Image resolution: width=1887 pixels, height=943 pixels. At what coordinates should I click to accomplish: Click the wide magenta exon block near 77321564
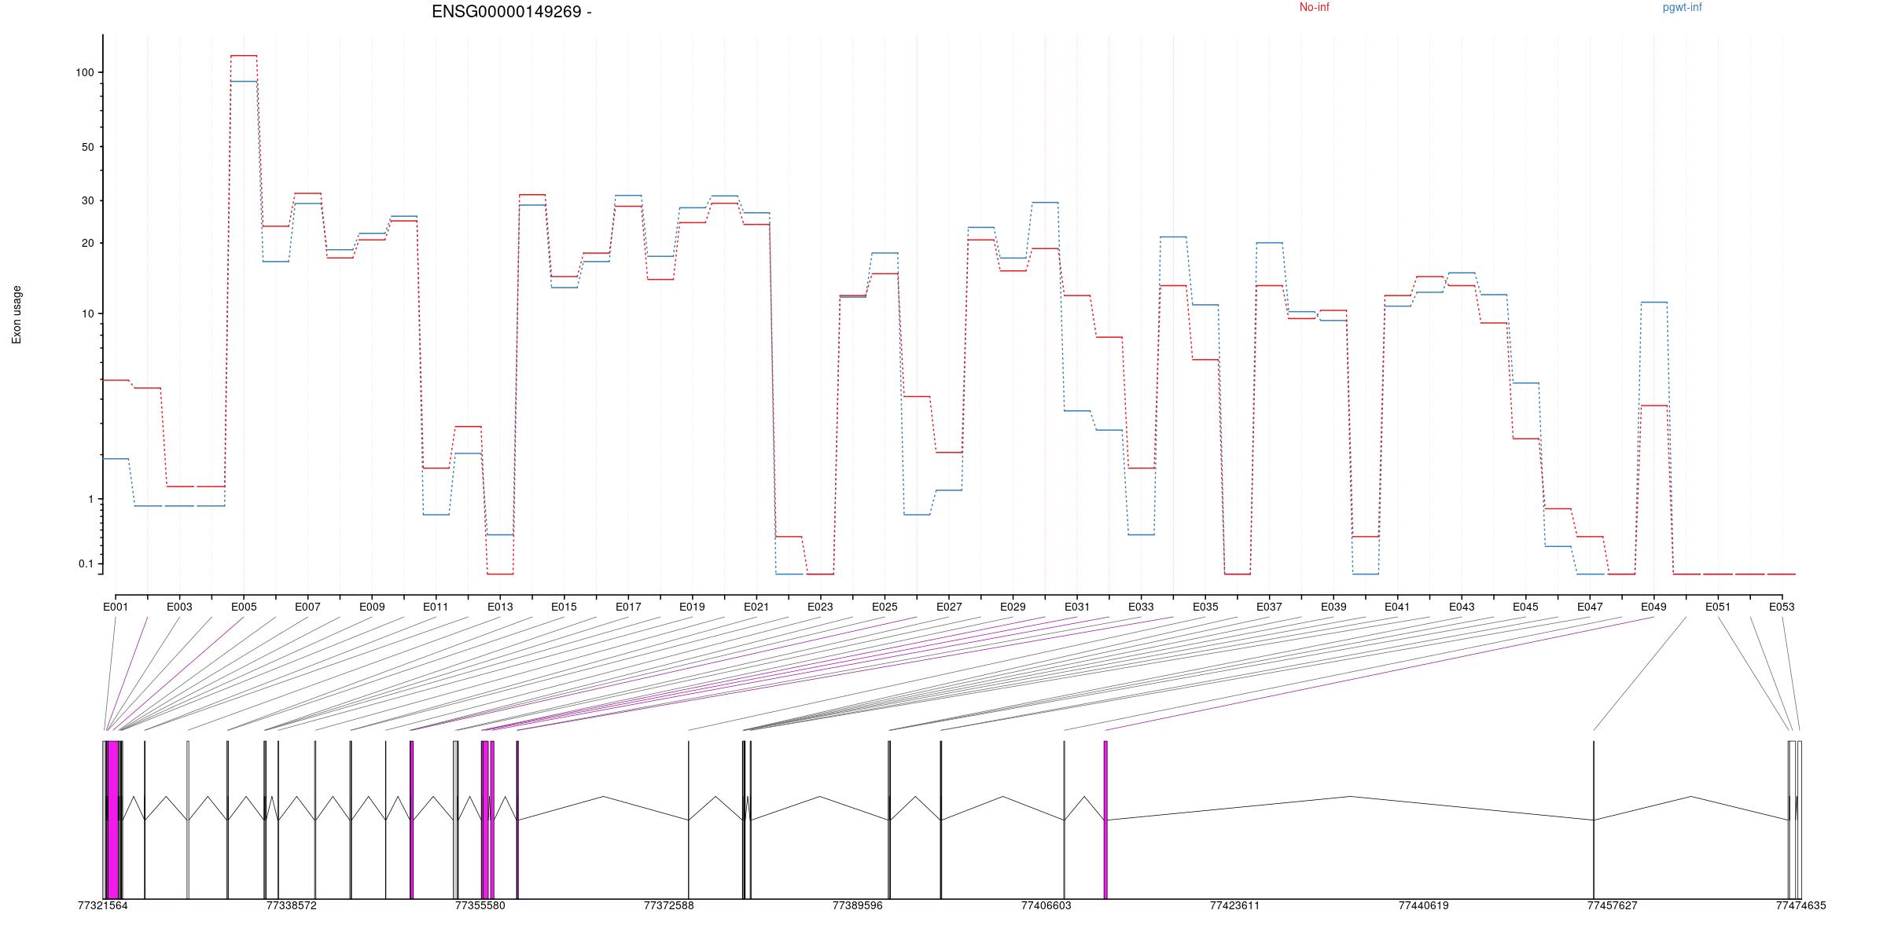coord(113,820)
